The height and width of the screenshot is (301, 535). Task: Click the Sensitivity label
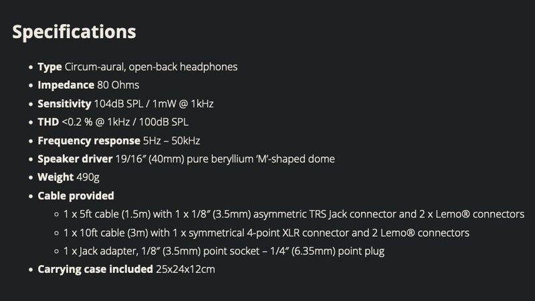click(64, 104)
